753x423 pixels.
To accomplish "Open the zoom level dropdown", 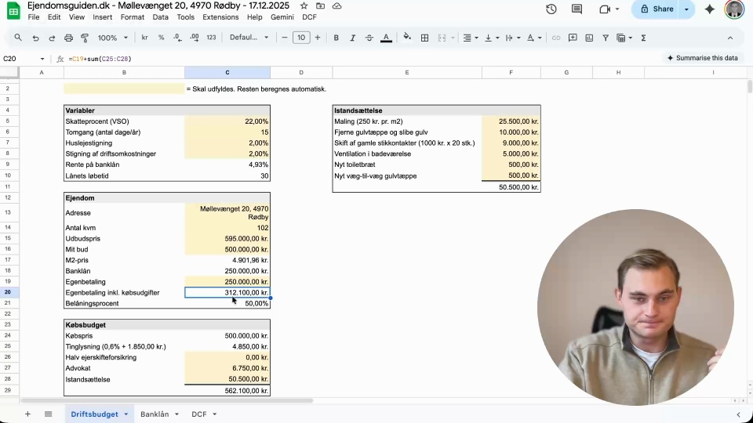I will pyautogui.click(x=113, y=38).
